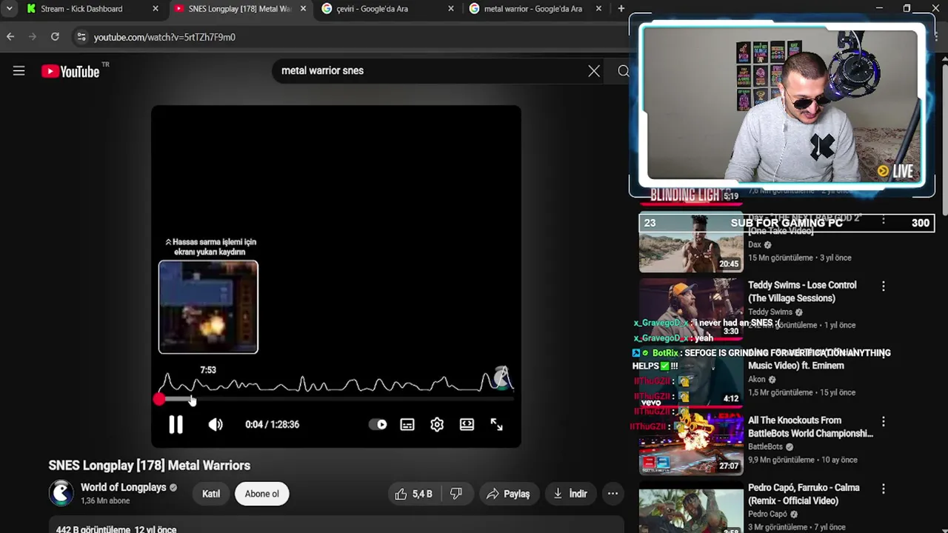Open the YouTube hamburger guide menu

coord(19,71)
